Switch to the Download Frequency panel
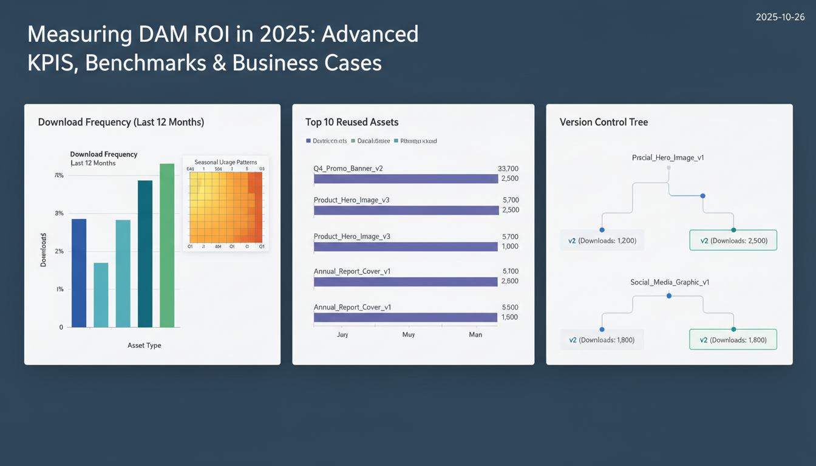The image size is (816, 466). [120, 122]
